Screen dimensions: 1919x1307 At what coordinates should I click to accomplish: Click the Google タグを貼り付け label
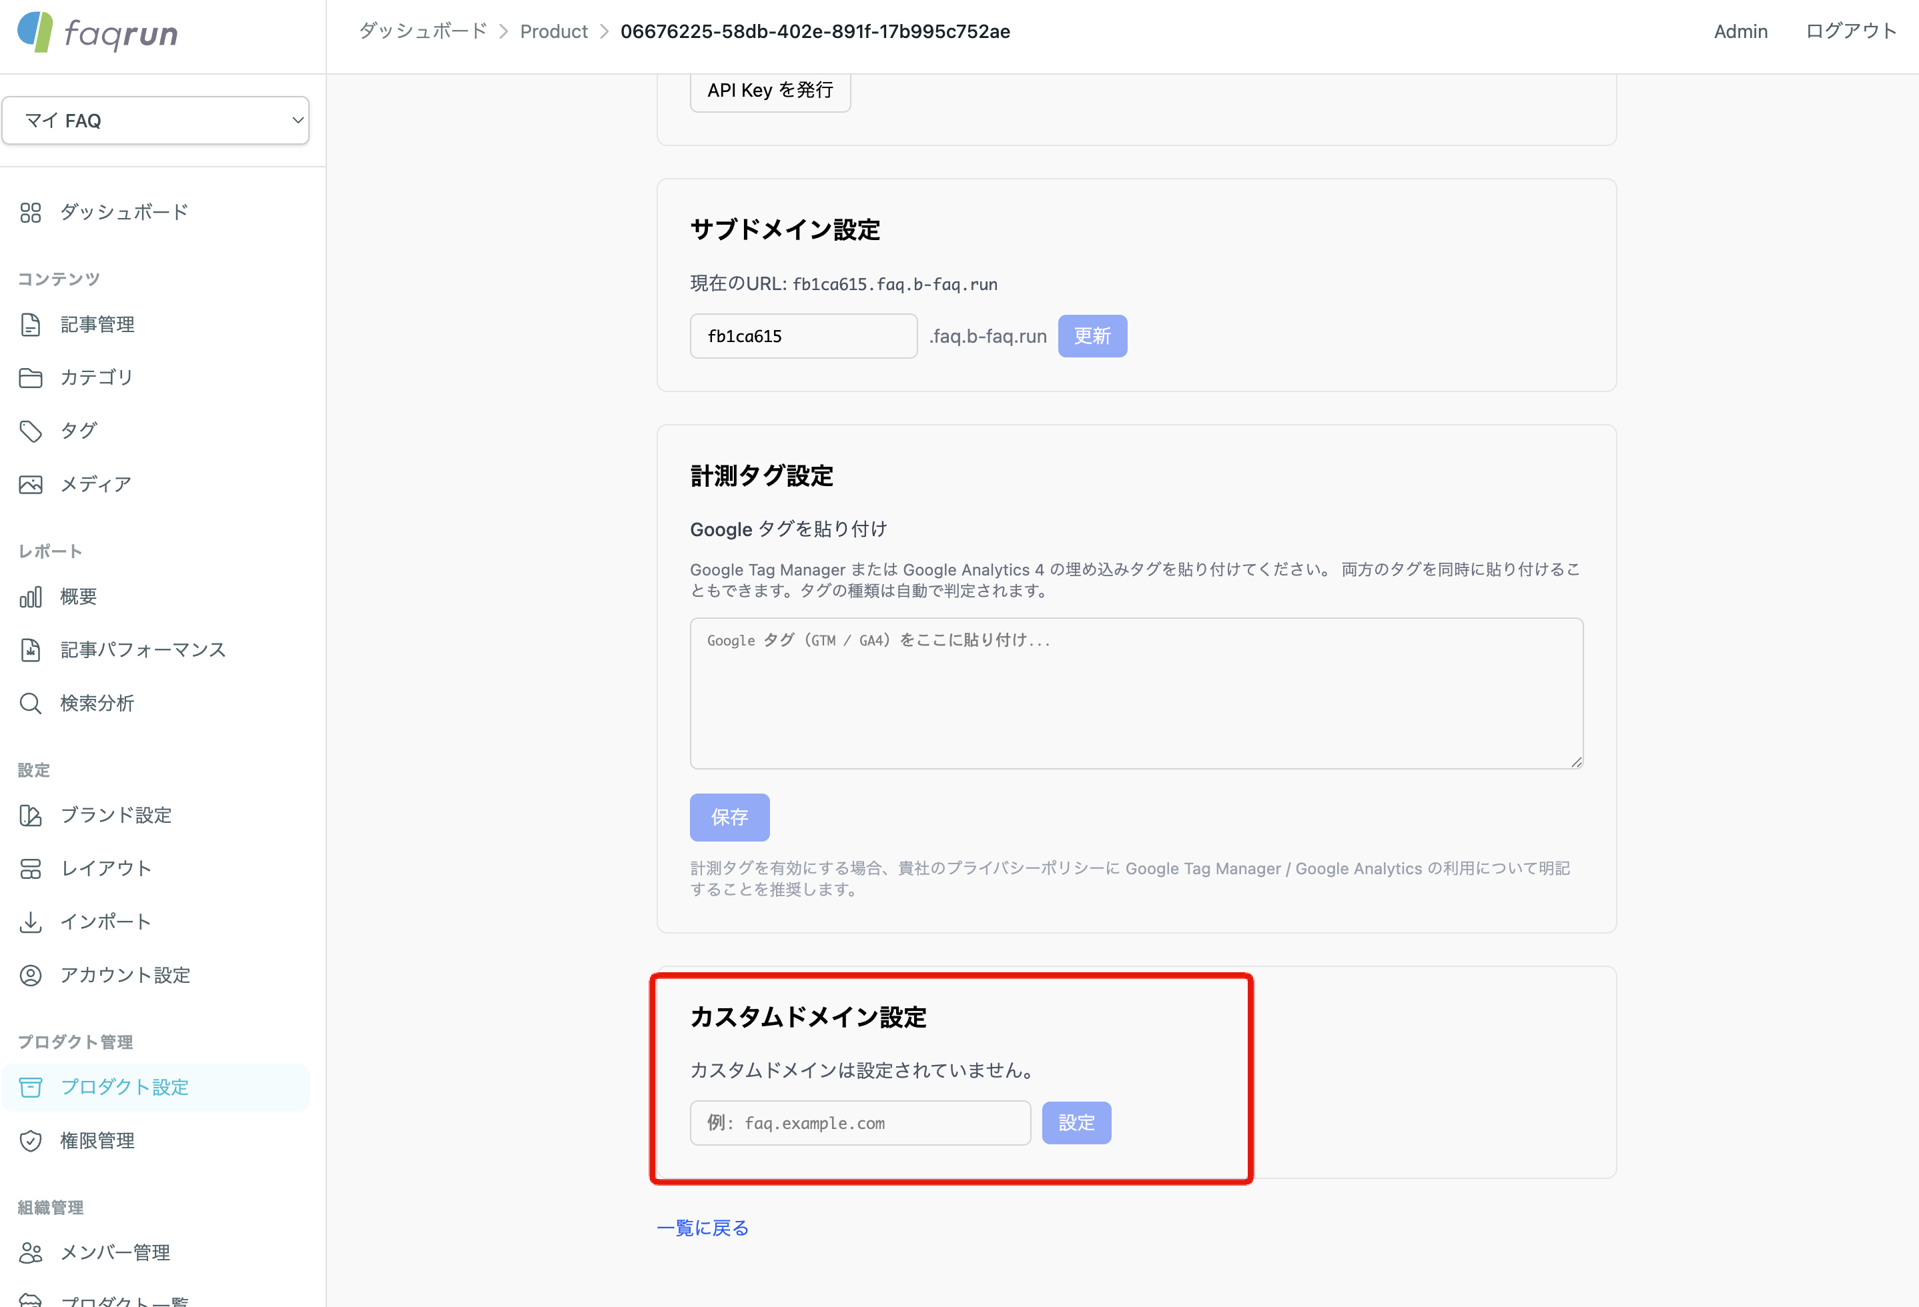coord(789,529)
